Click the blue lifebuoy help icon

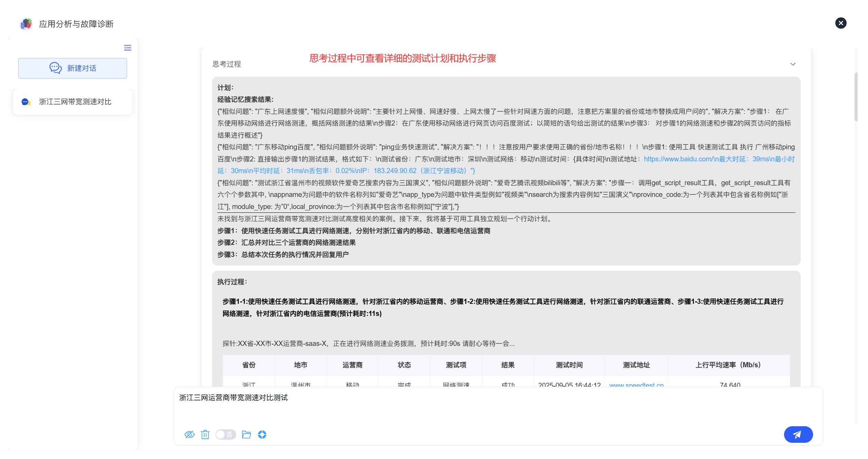(262, 434)
